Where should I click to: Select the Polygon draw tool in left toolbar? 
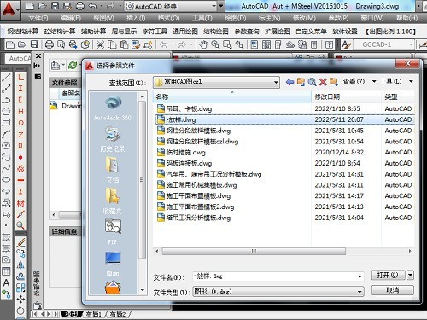(6, 112)
